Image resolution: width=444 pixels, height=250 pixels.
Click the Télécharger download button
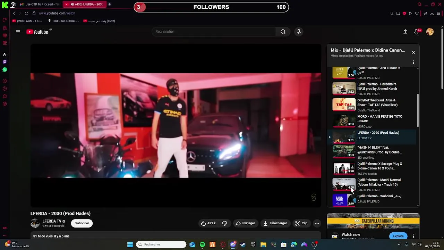point(275,223)
